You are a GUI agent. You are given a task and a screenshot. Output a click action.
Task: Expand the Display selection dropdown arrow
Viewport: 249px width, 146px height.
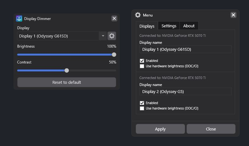point(103,36)
